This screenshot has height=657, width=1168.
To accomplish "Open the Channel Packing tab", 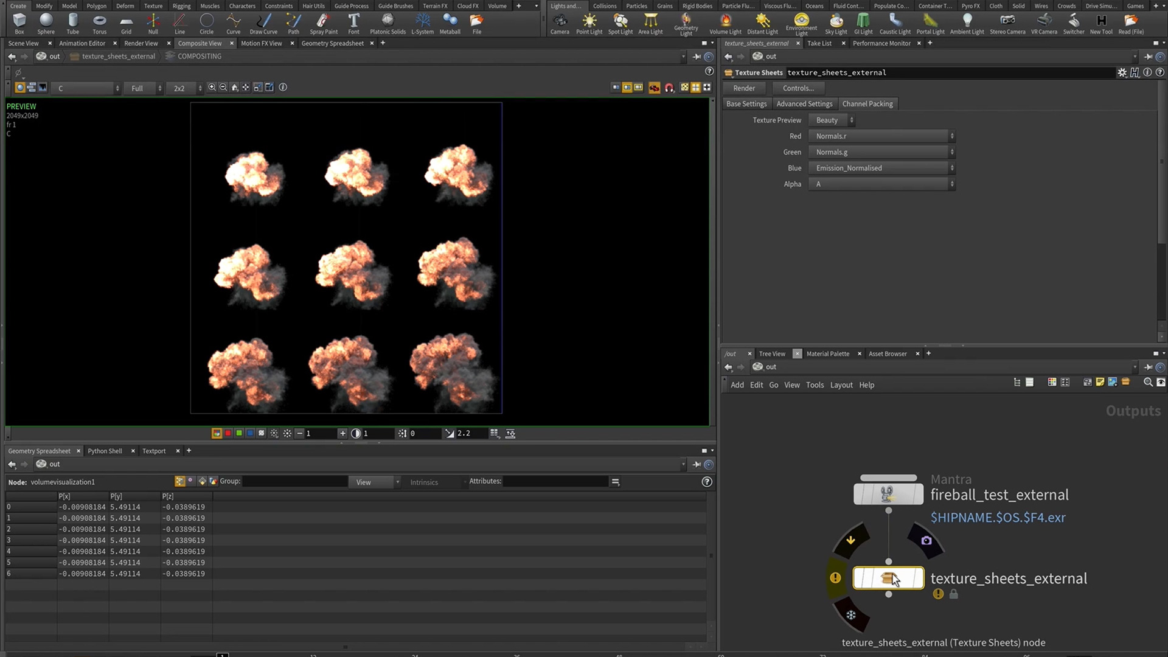I will pyautogui.click(x=867, y=103).
